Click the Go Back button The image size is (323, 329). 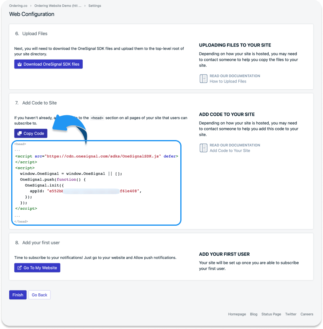tap(40, 295)
